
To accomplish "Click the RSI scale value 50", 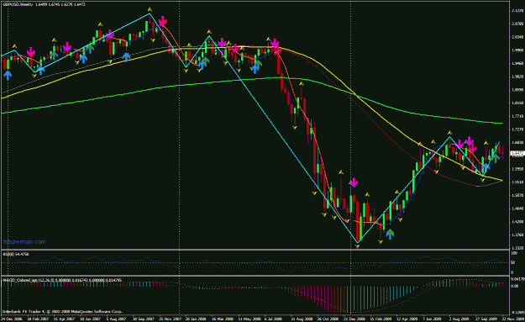I will coord(513,262).
